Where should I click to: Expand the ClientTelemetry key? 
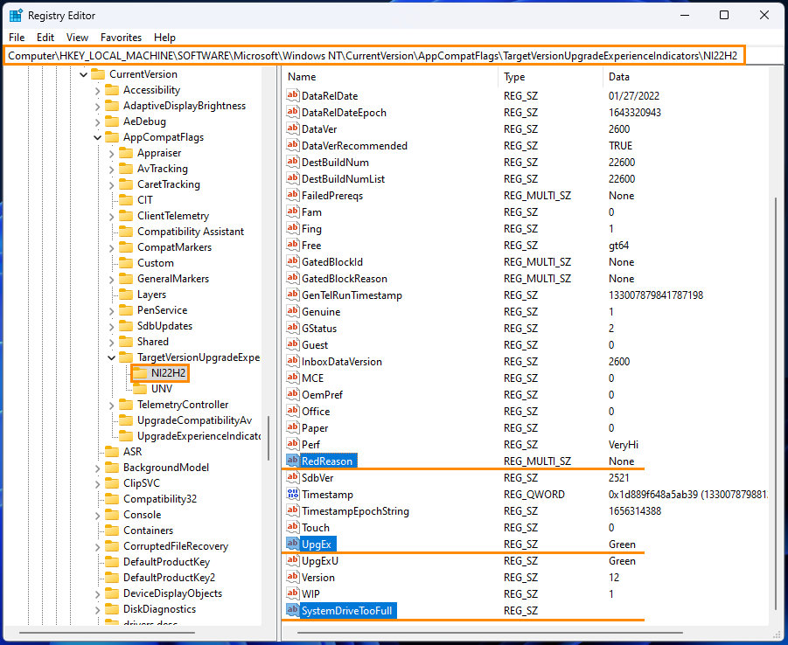pyautogui.click(x=112, y=216)
